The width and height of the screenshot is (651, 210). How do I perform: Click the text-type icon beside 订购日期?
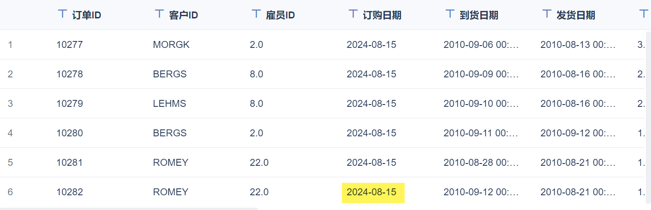pos(353,14)
